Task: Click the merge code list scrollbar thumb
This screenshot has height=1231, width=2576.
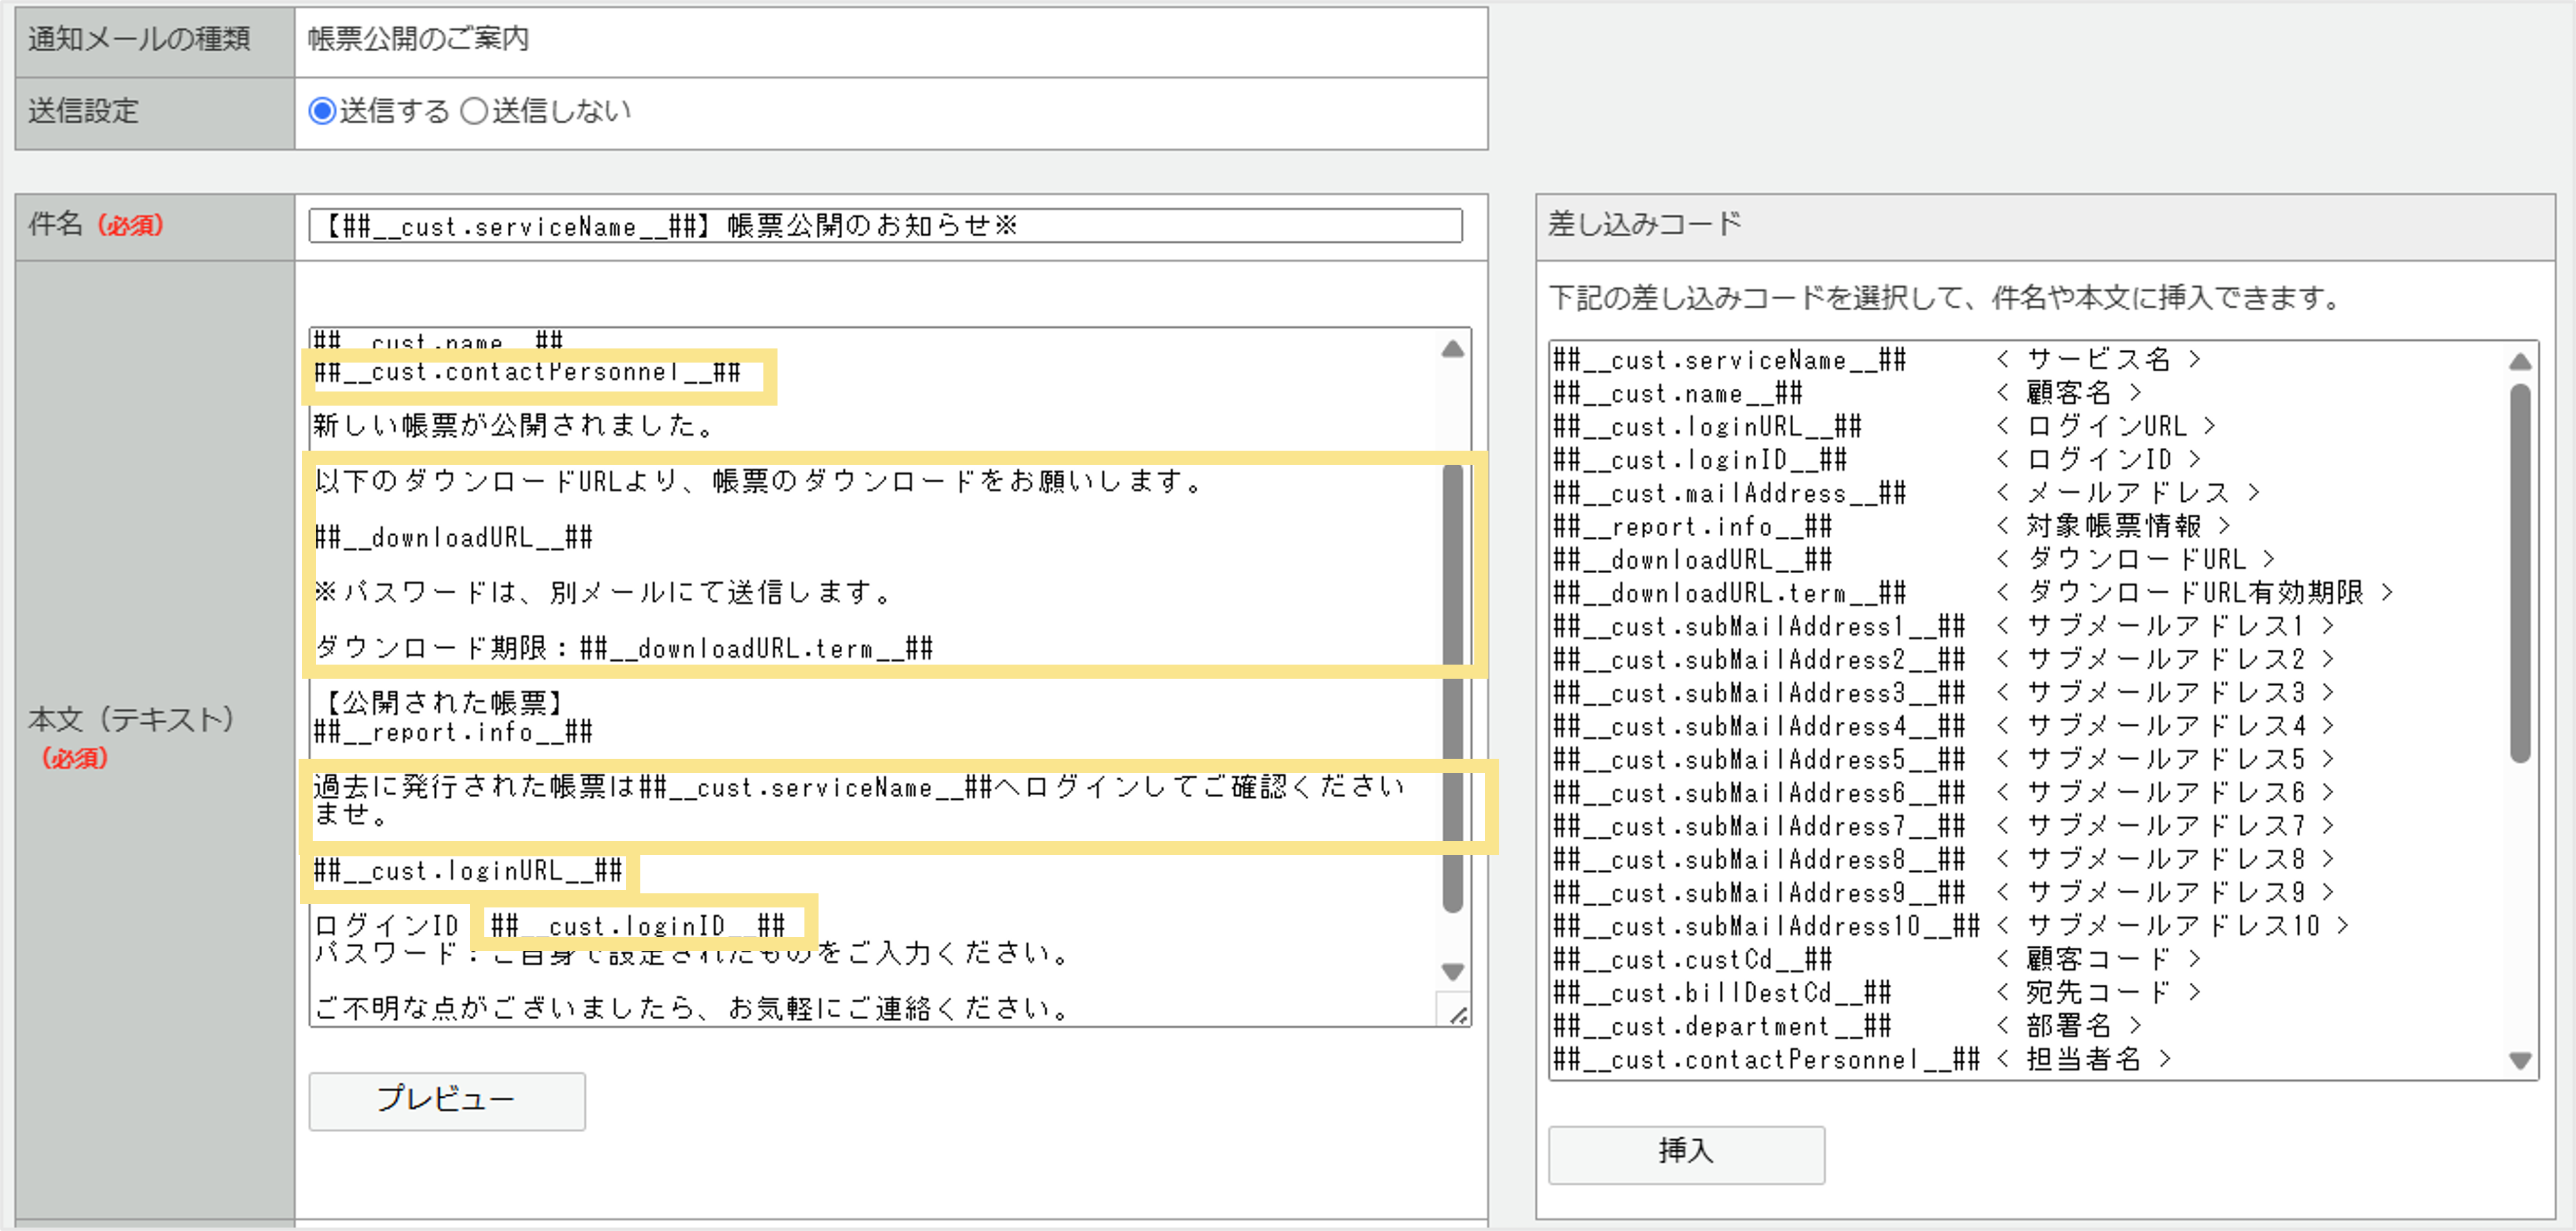Action: click(2520, 574)
